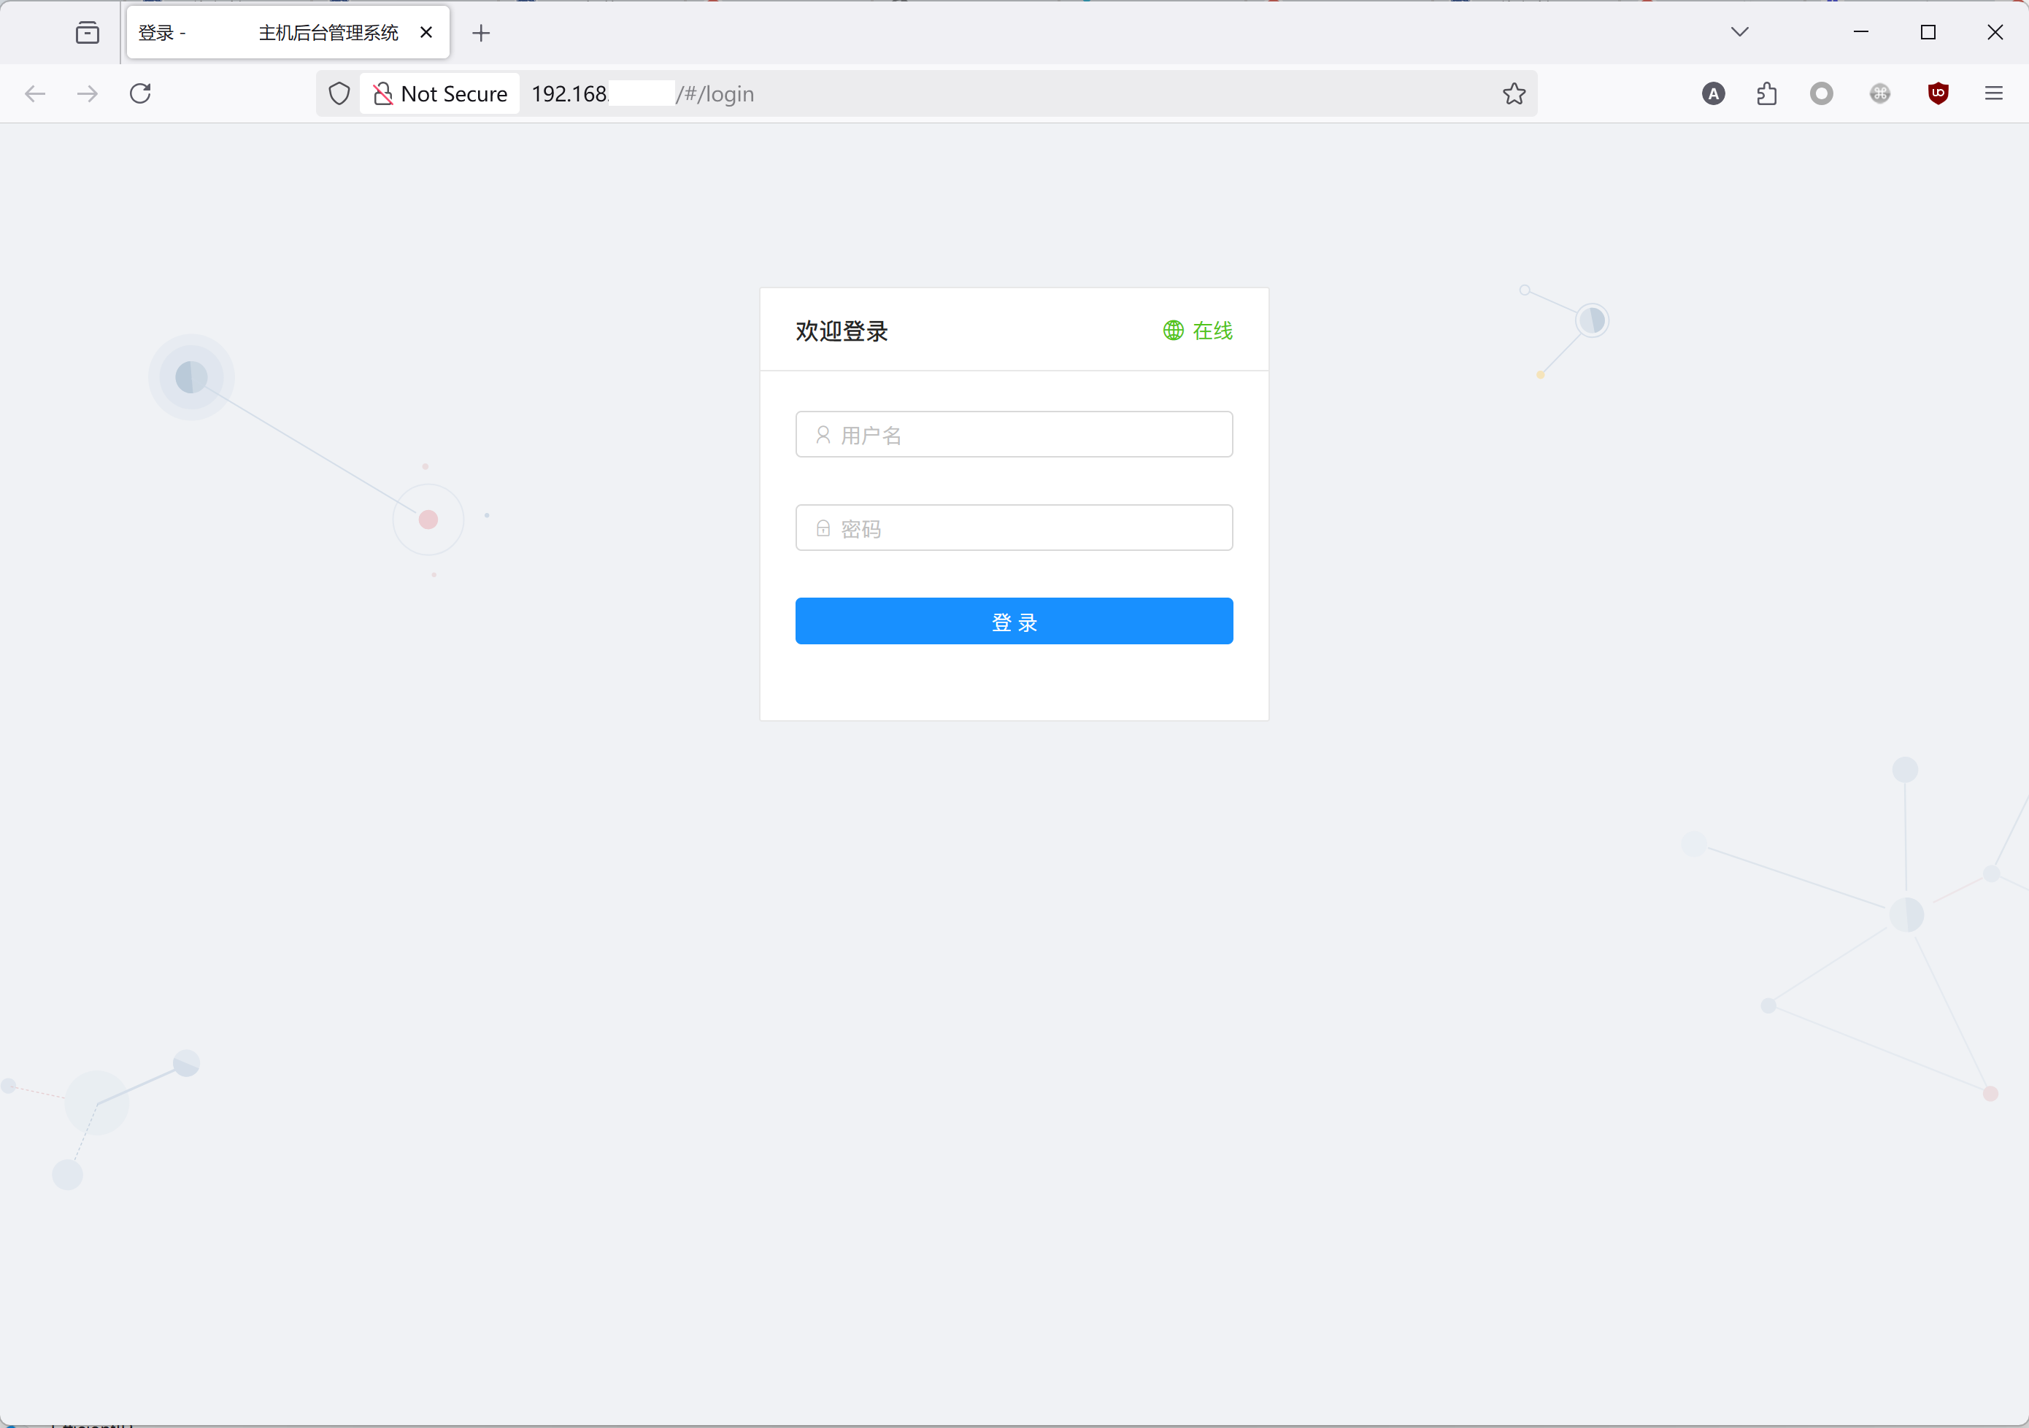Image resolution: width=2029 pixels, height=1428 pixels.
Task: Open the recent tabs view icon
Action: click(88, 33)
